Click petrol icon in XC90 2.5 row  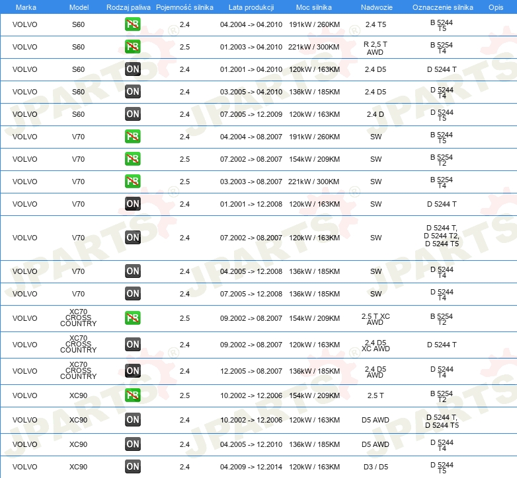[x=132, y=395]
